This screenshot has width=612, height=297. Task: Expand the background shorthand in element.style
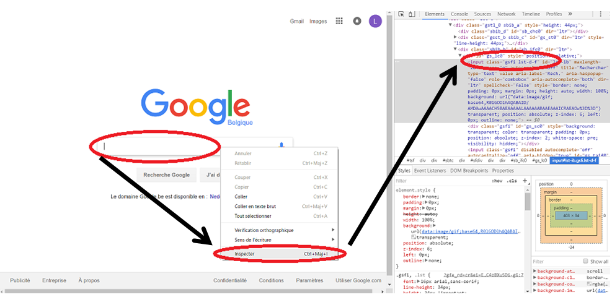(x=434, y=225)
